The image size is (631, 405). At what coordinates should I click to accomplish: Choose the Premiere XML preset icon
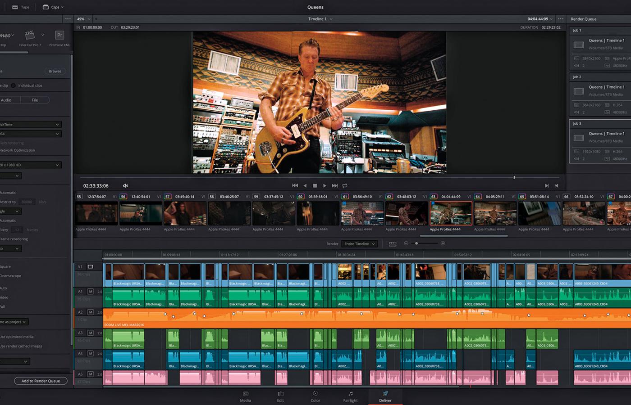[x=59, y=36]
